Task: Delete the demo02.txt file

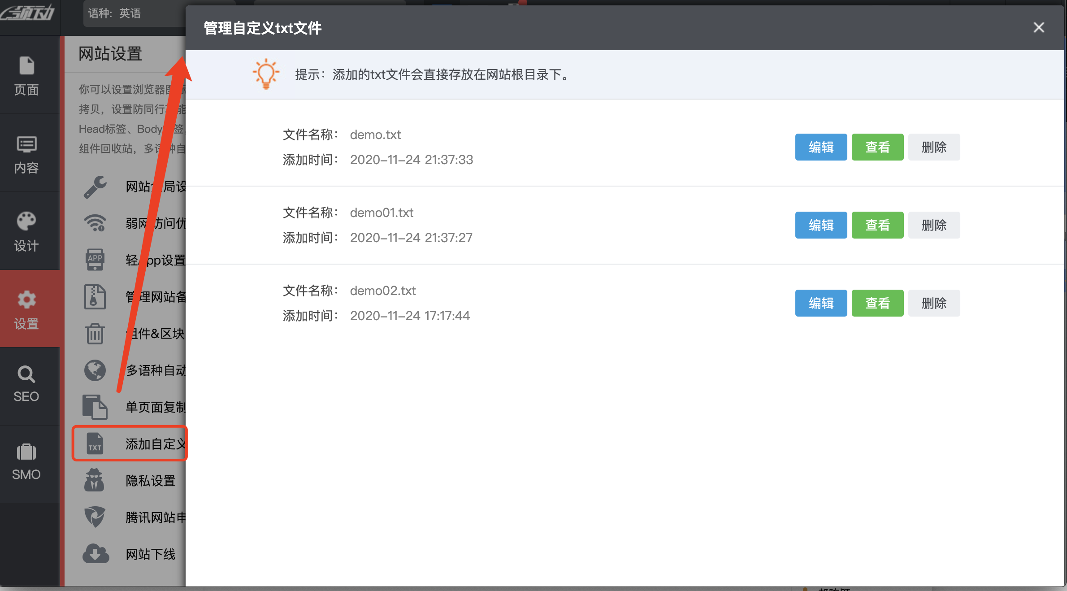Action: pyautogui.click(x=934, y=303)
